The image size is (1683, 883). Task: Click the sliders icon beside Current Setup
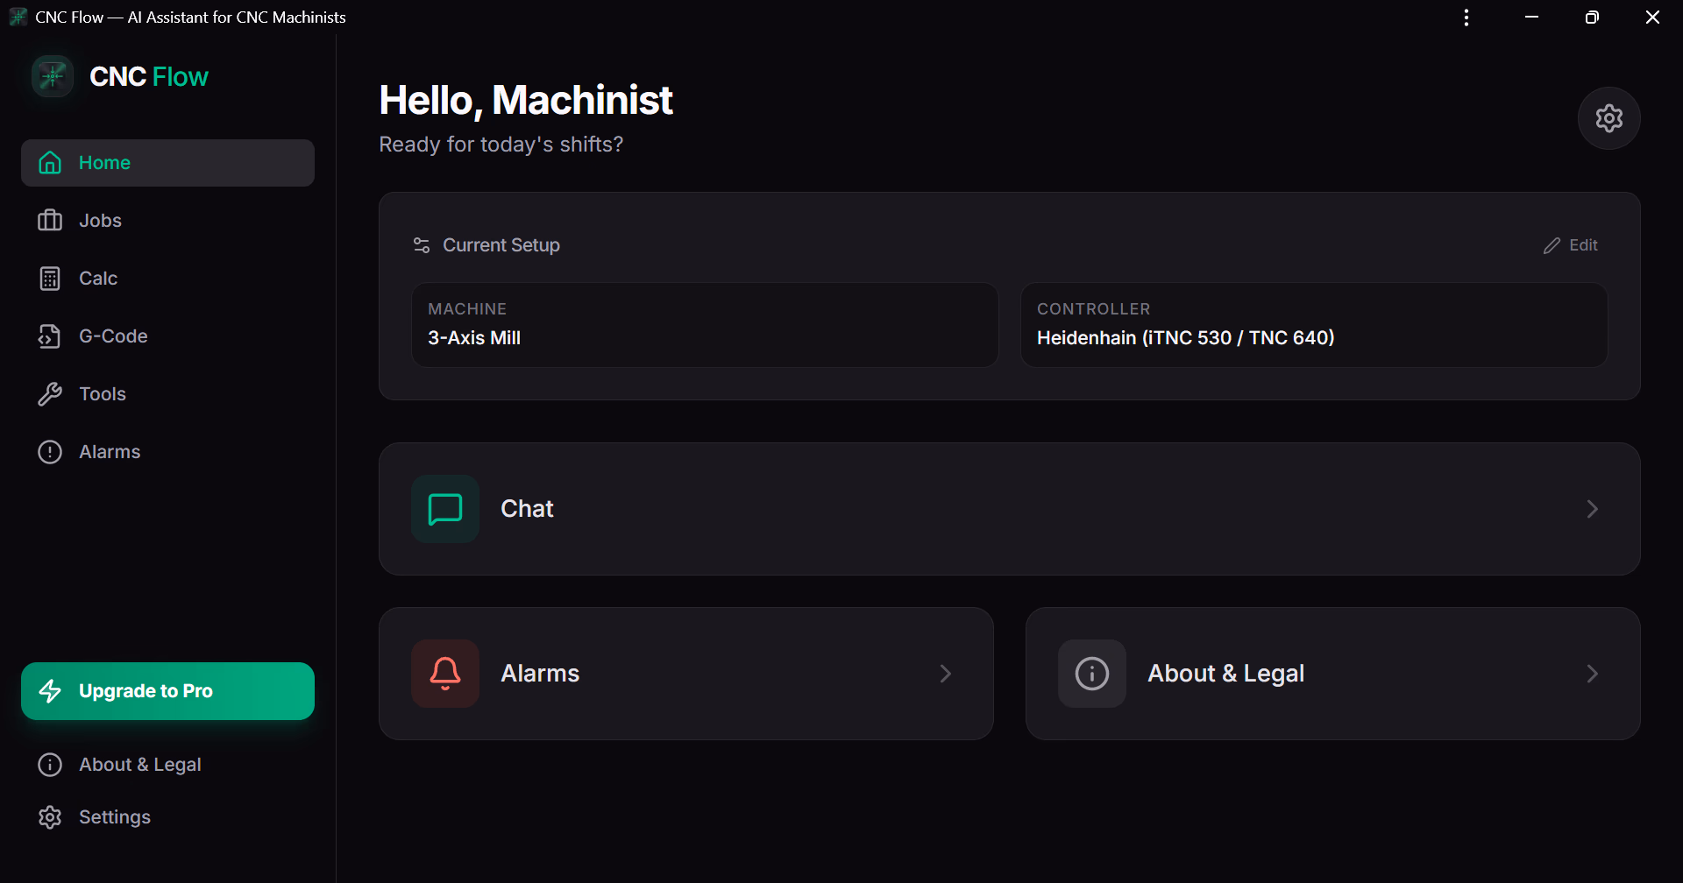(x=422, y=245)
